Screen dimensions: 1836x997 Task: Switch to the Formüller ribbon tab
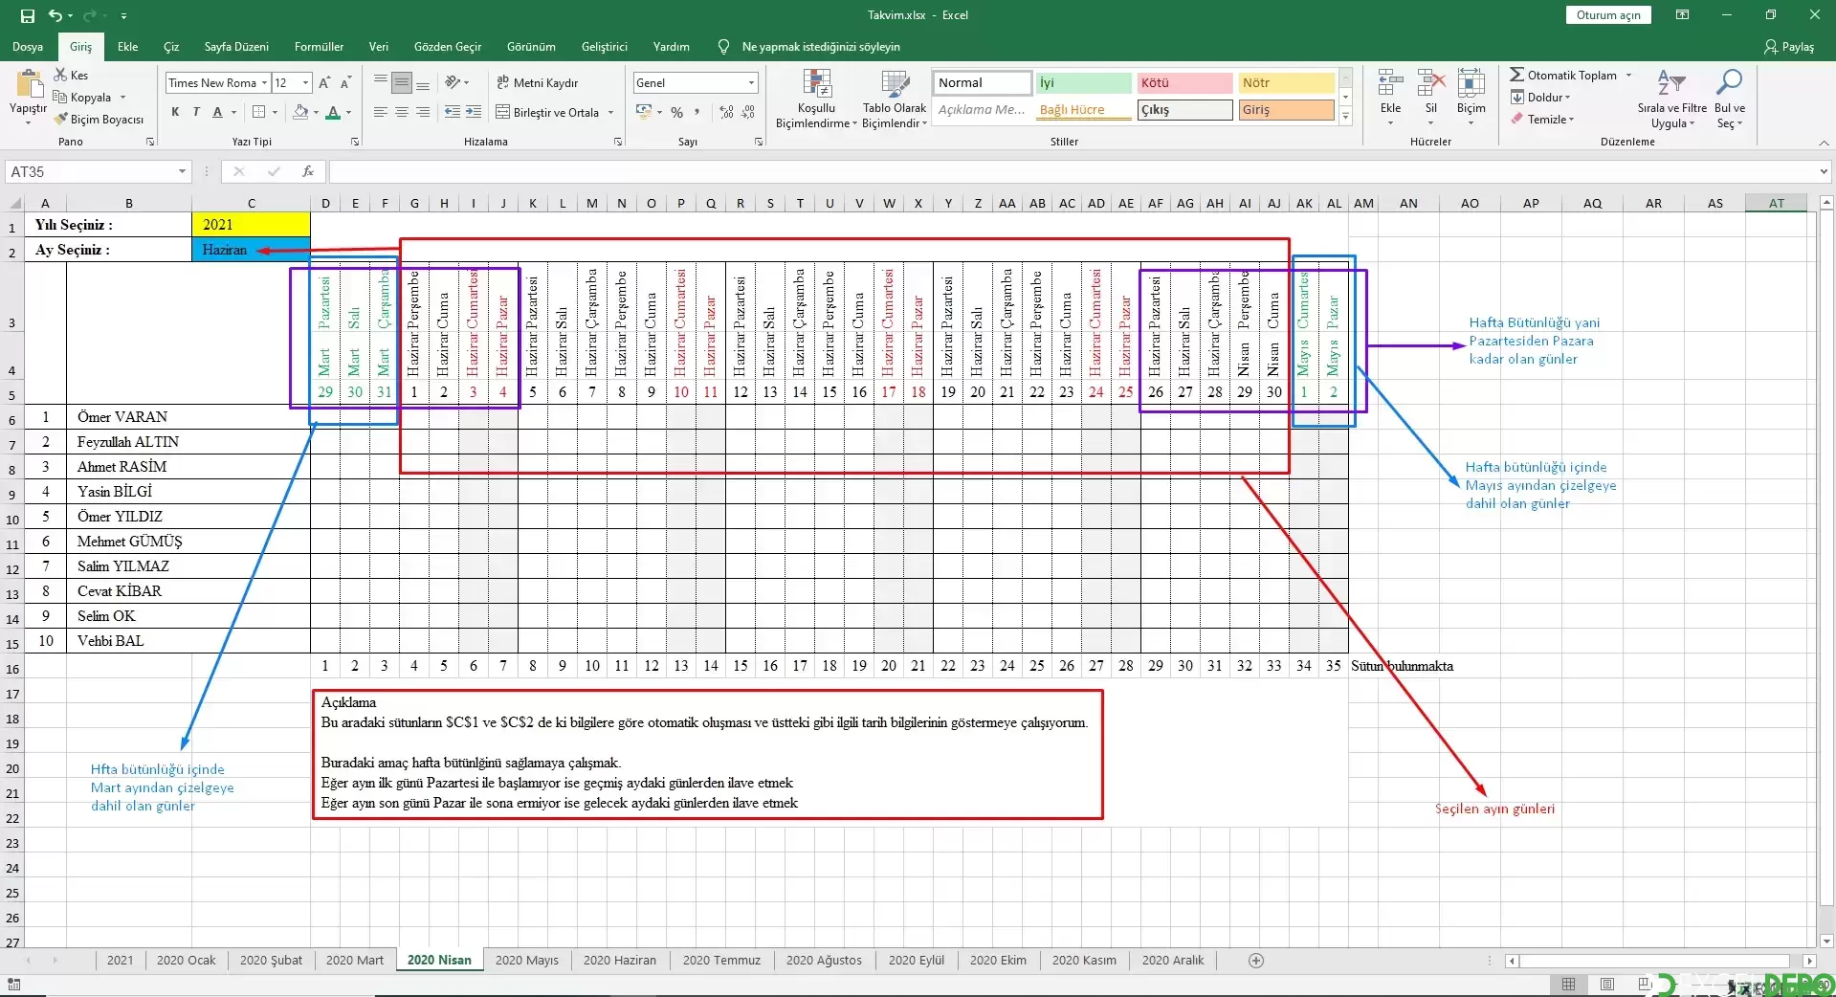tap(319, 47)
